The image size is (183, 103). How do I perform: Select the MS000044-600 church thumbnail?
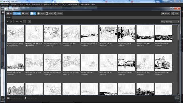pyautogui.click(x=145, y=63)
